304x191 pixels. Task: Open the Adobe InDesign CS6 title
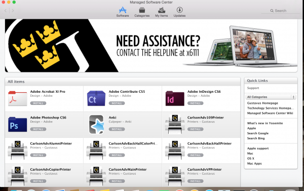point(204,92)
